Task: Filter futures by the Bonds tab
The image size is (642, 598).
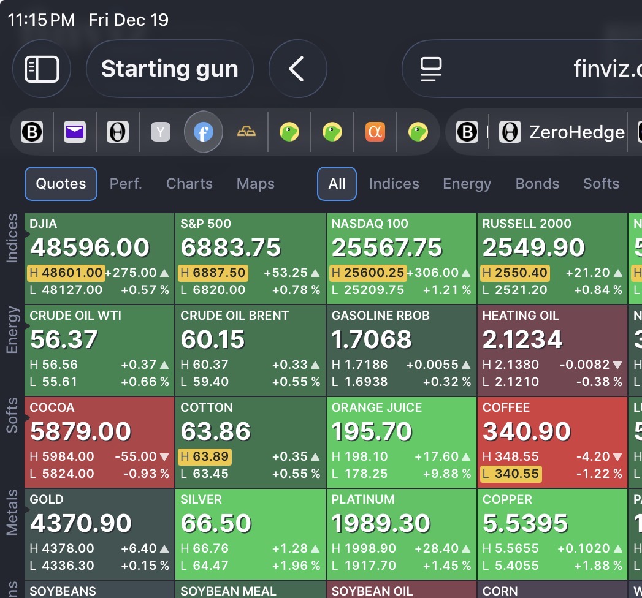Action: 537,184
